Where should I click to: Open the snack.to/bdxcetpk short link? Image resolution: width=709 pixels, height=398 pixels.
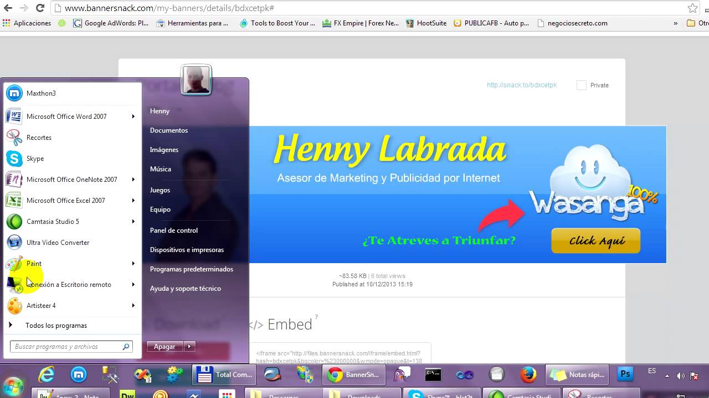(x=522, y=85)
